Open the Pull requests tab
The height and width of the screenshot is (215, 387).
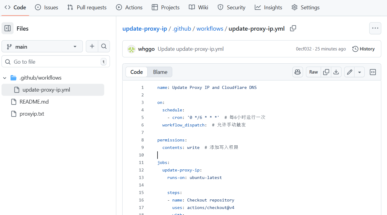(87, 8)
